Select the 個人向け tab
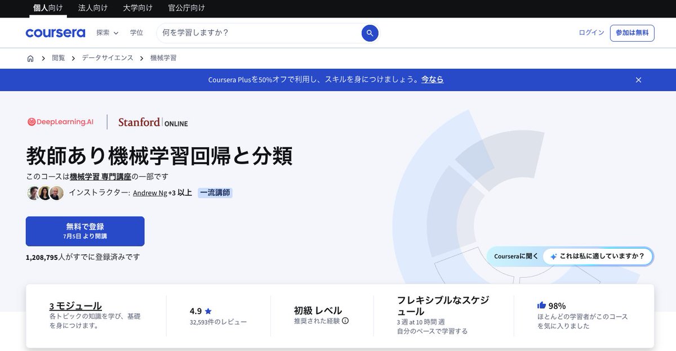 pos(48,8)
